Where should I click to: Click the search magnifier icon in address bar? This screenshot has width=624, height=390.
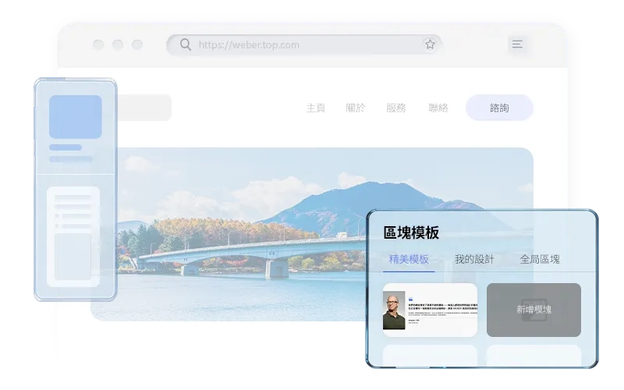[185, 44]
